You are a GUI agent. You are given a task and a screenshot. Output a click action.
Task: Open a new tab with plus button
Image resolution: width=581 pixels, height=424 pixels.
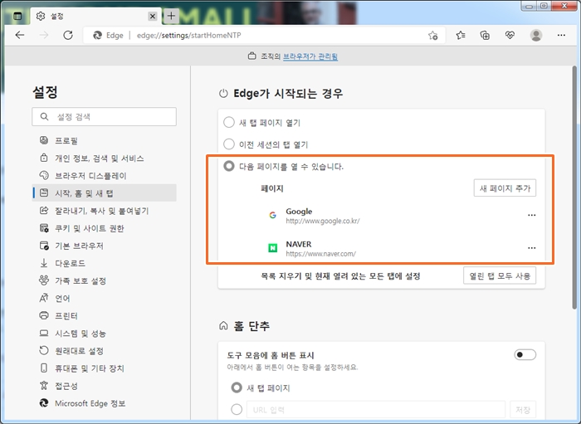pyautogui.click(x=171, y=16)
